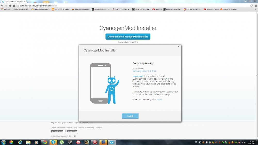Switch page language to Português
Screen dimensions: 258x145
coord(62,123)
